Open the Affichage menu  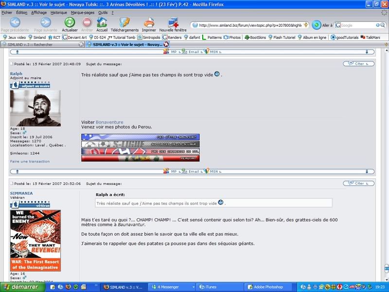(x=39, y=12)
